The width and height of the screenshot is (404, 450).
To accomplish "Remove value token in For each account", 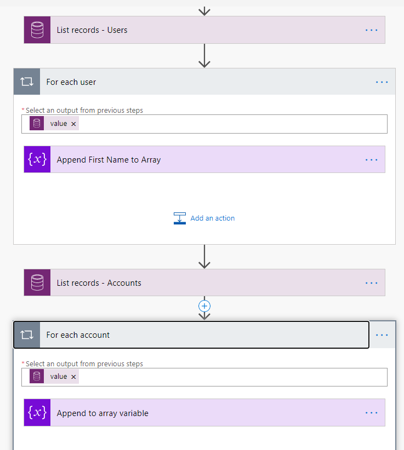I will 73,377.
